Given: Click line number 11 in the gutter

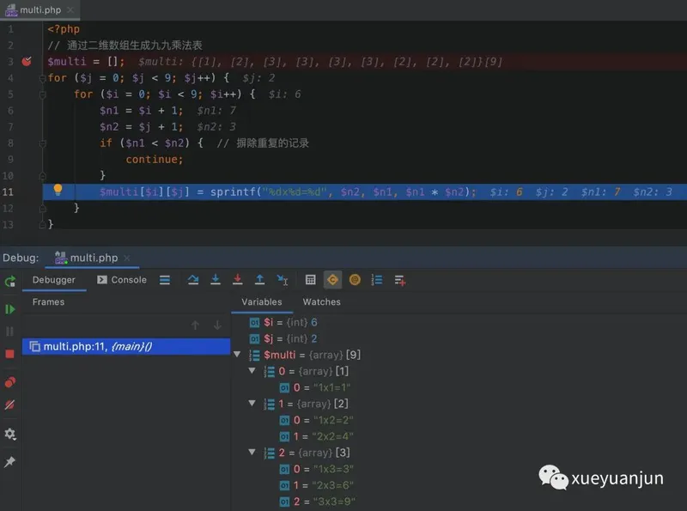Looking at the screenshot, I should [x=8, y=192].
